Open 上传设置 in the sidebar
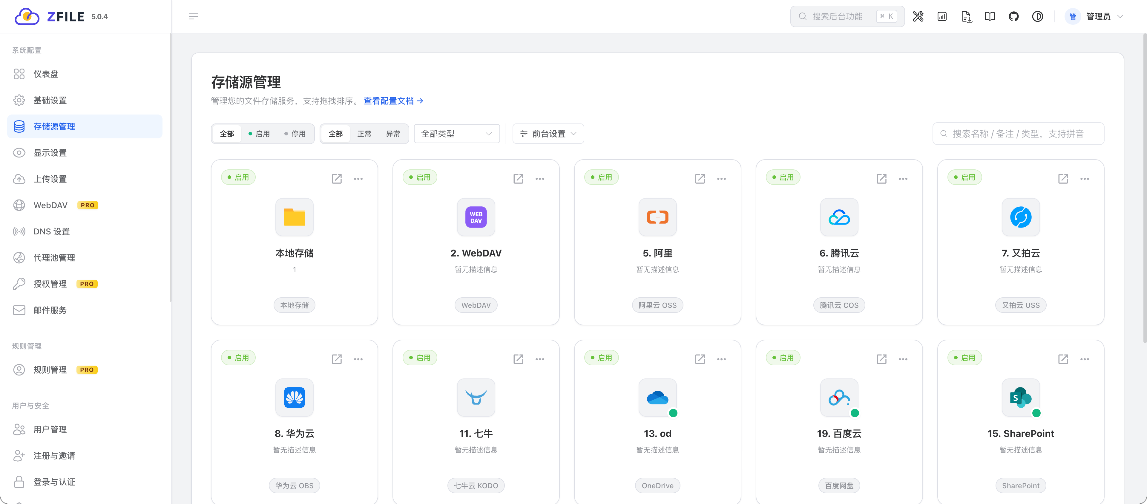The image size is (1147, 504). 85,179
